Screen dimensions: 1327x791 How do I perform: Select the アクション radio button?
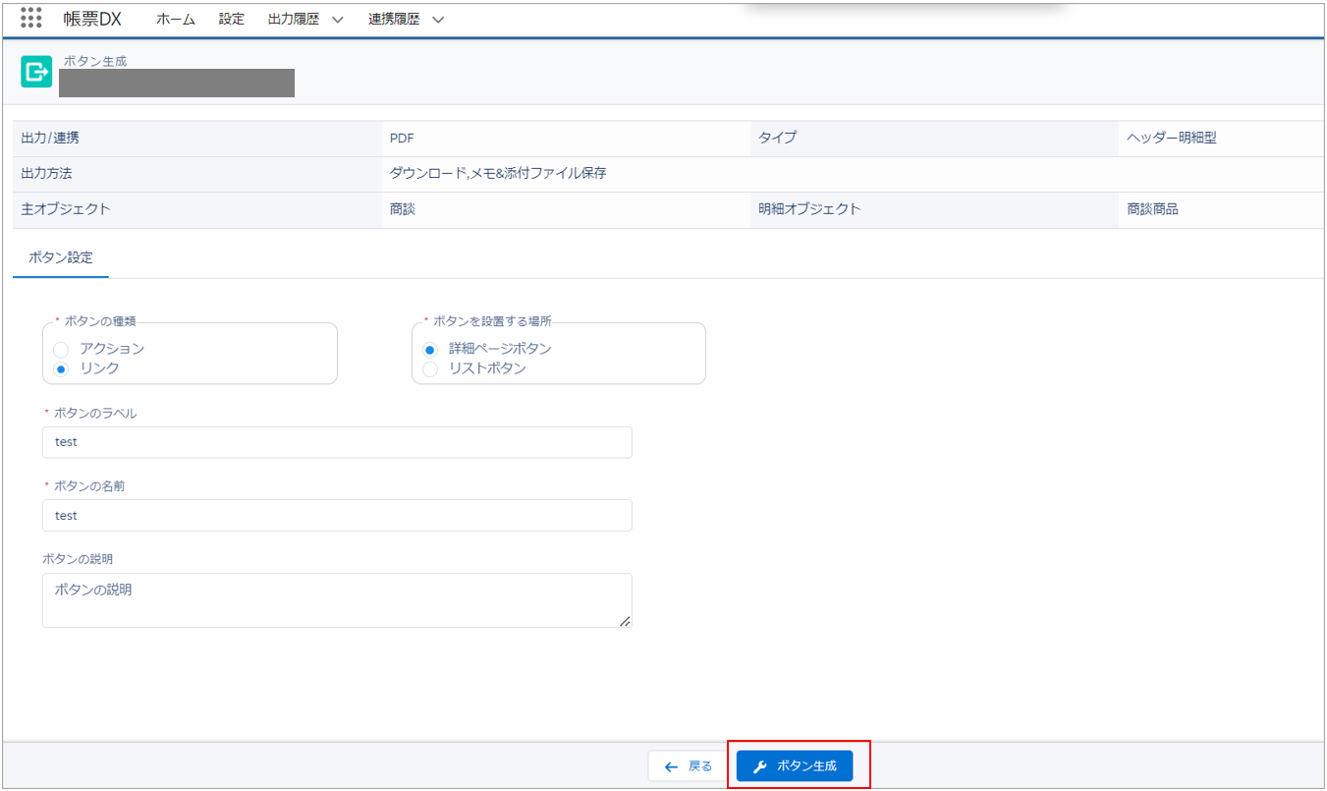61,349
